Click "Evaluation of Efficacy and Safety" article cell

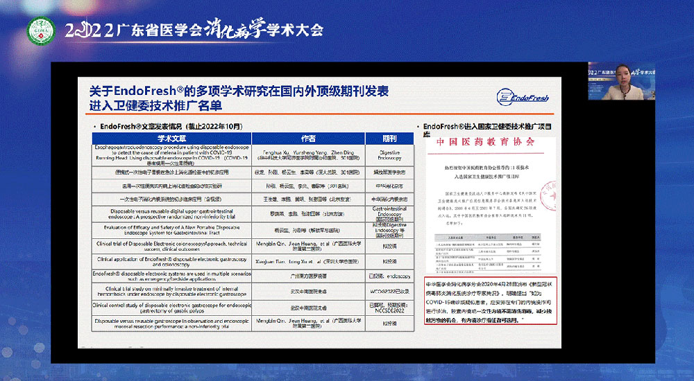pos(171,230)
